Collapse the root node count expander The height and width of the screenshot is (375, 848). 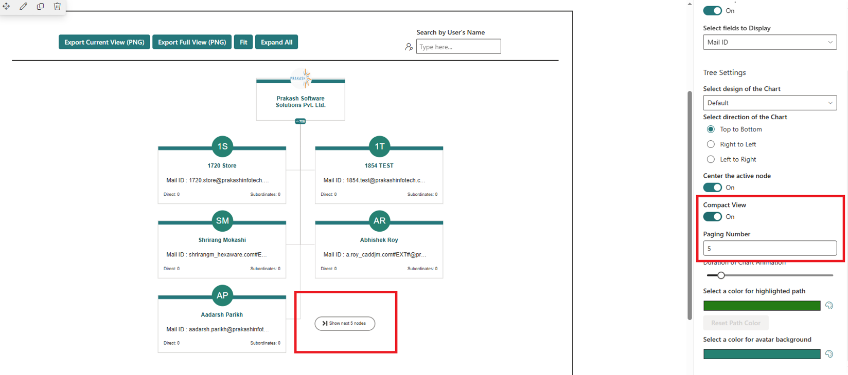tap(301, 121)
